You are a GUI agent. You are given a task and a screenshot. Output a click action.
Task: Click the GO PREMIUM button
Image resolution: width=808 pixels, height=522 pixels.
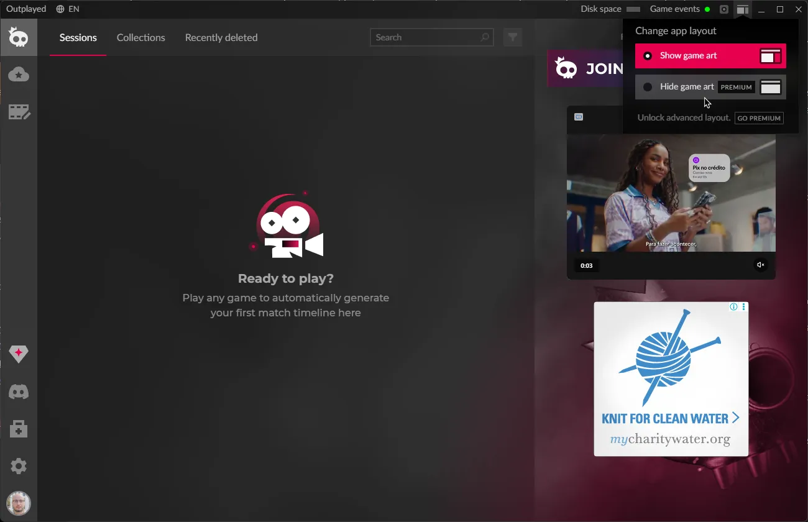(759, 118)
